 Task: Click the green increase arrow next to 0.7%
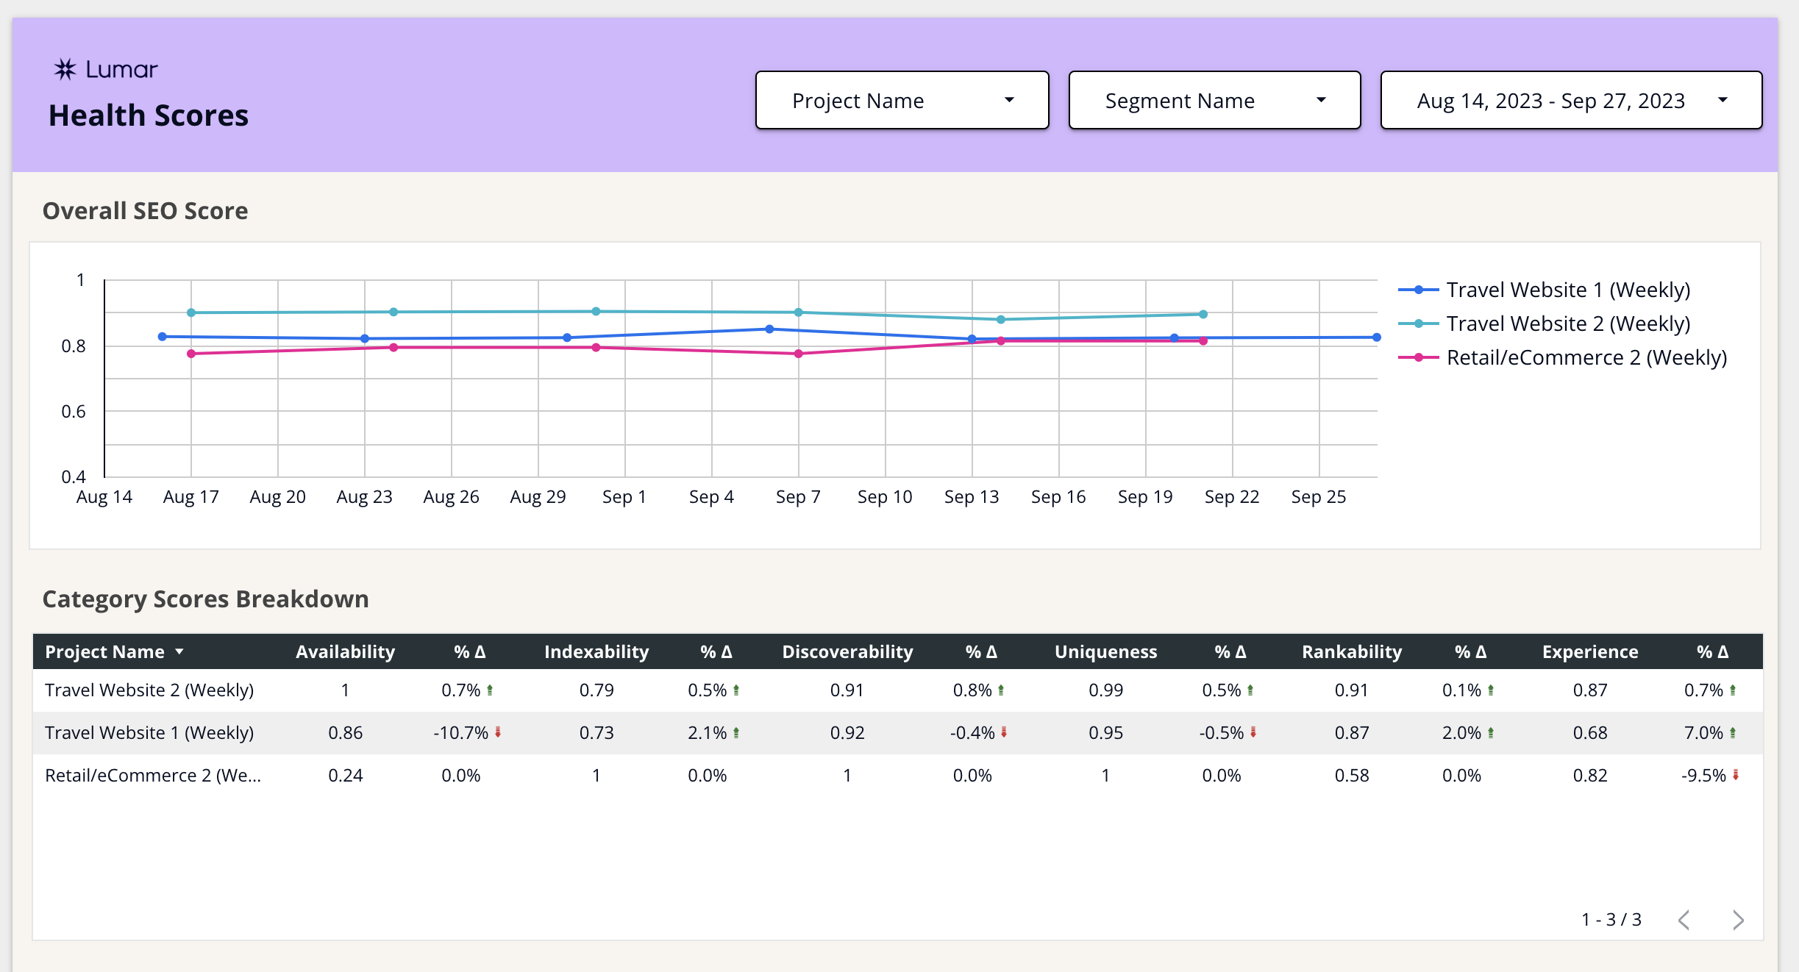point(488,690)
